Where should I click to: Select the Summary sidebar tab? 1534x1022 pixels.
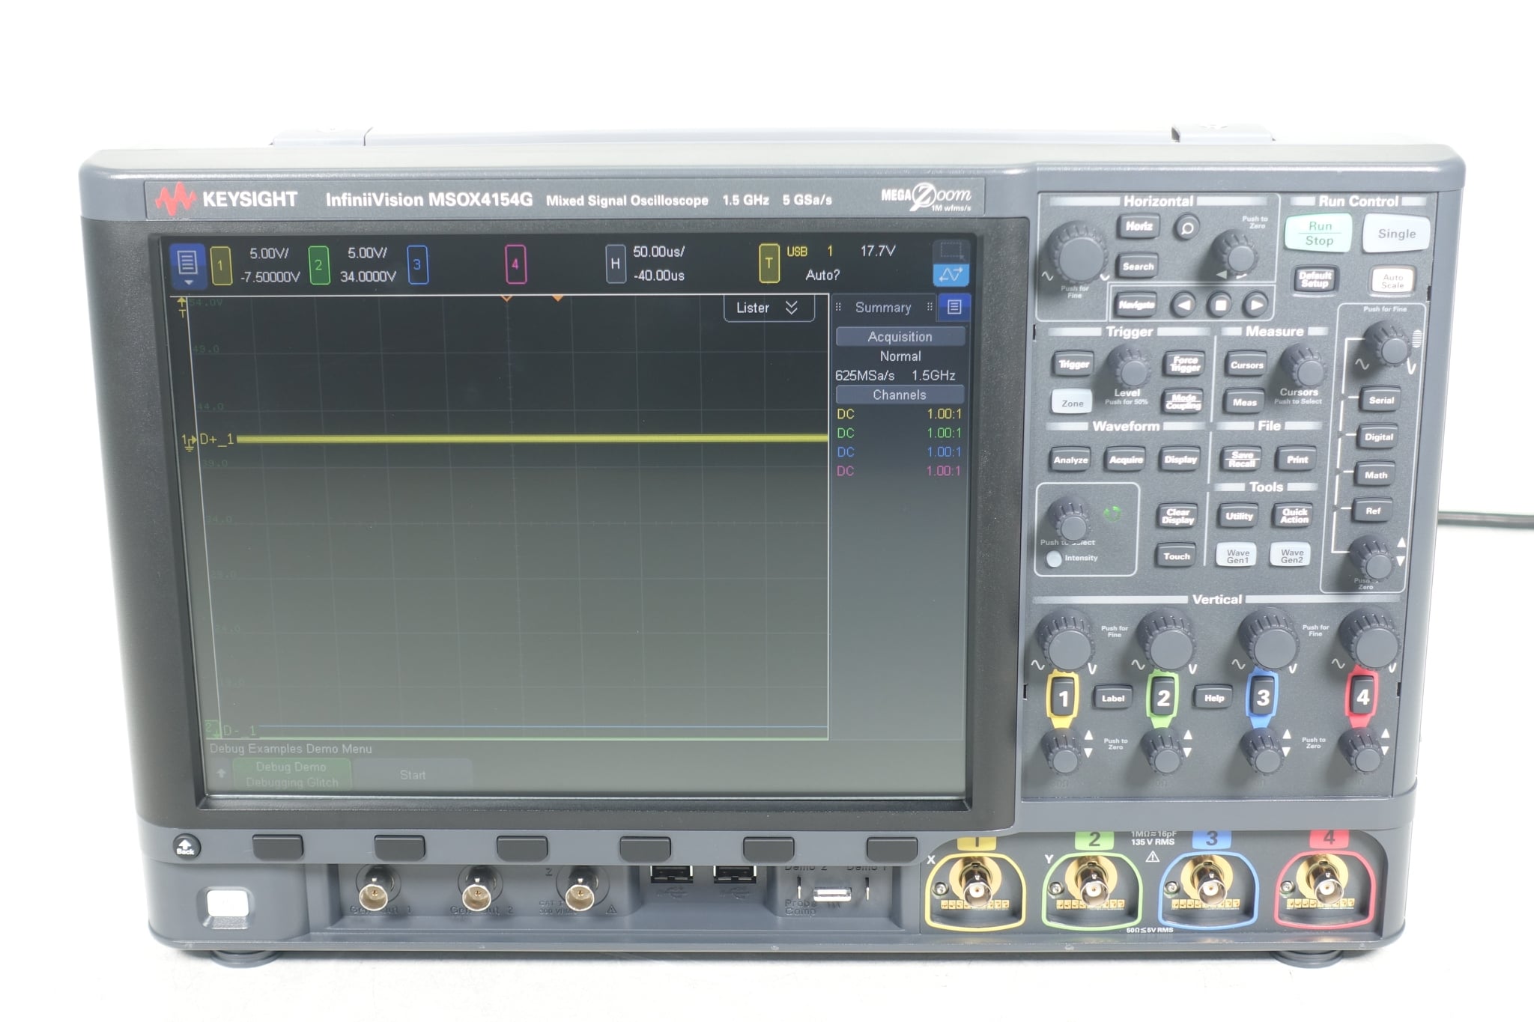pyautogui.click(x=883, y=307)
